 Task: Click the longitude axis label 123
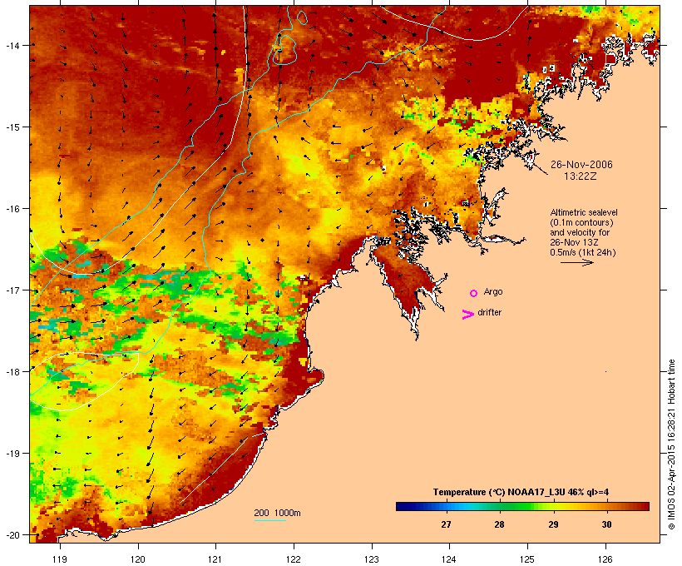tap(372, 559)
